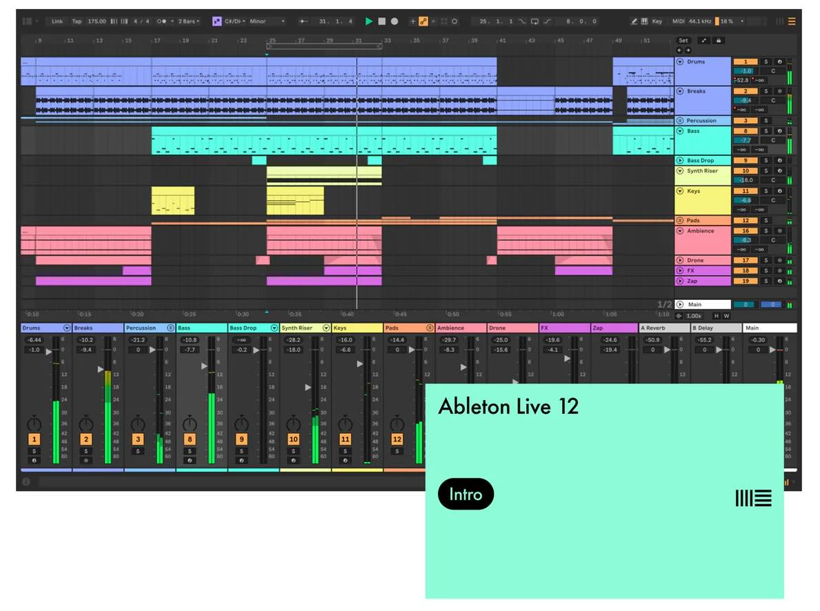Click the MIDI overdub plus icon
The height and width of the screenshot is (611, 820).
412,21
